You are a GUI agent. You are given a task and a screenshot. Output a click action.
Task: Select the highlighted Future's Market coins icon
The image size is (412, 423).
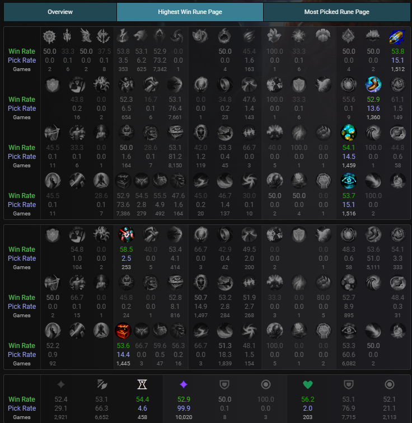click(349, 133)
